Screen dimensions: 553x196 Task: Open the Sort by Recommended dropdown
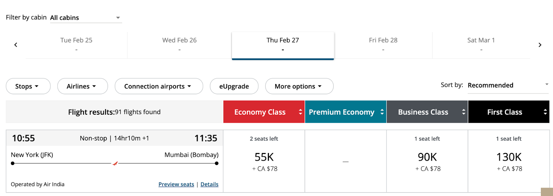pos(508,85)
